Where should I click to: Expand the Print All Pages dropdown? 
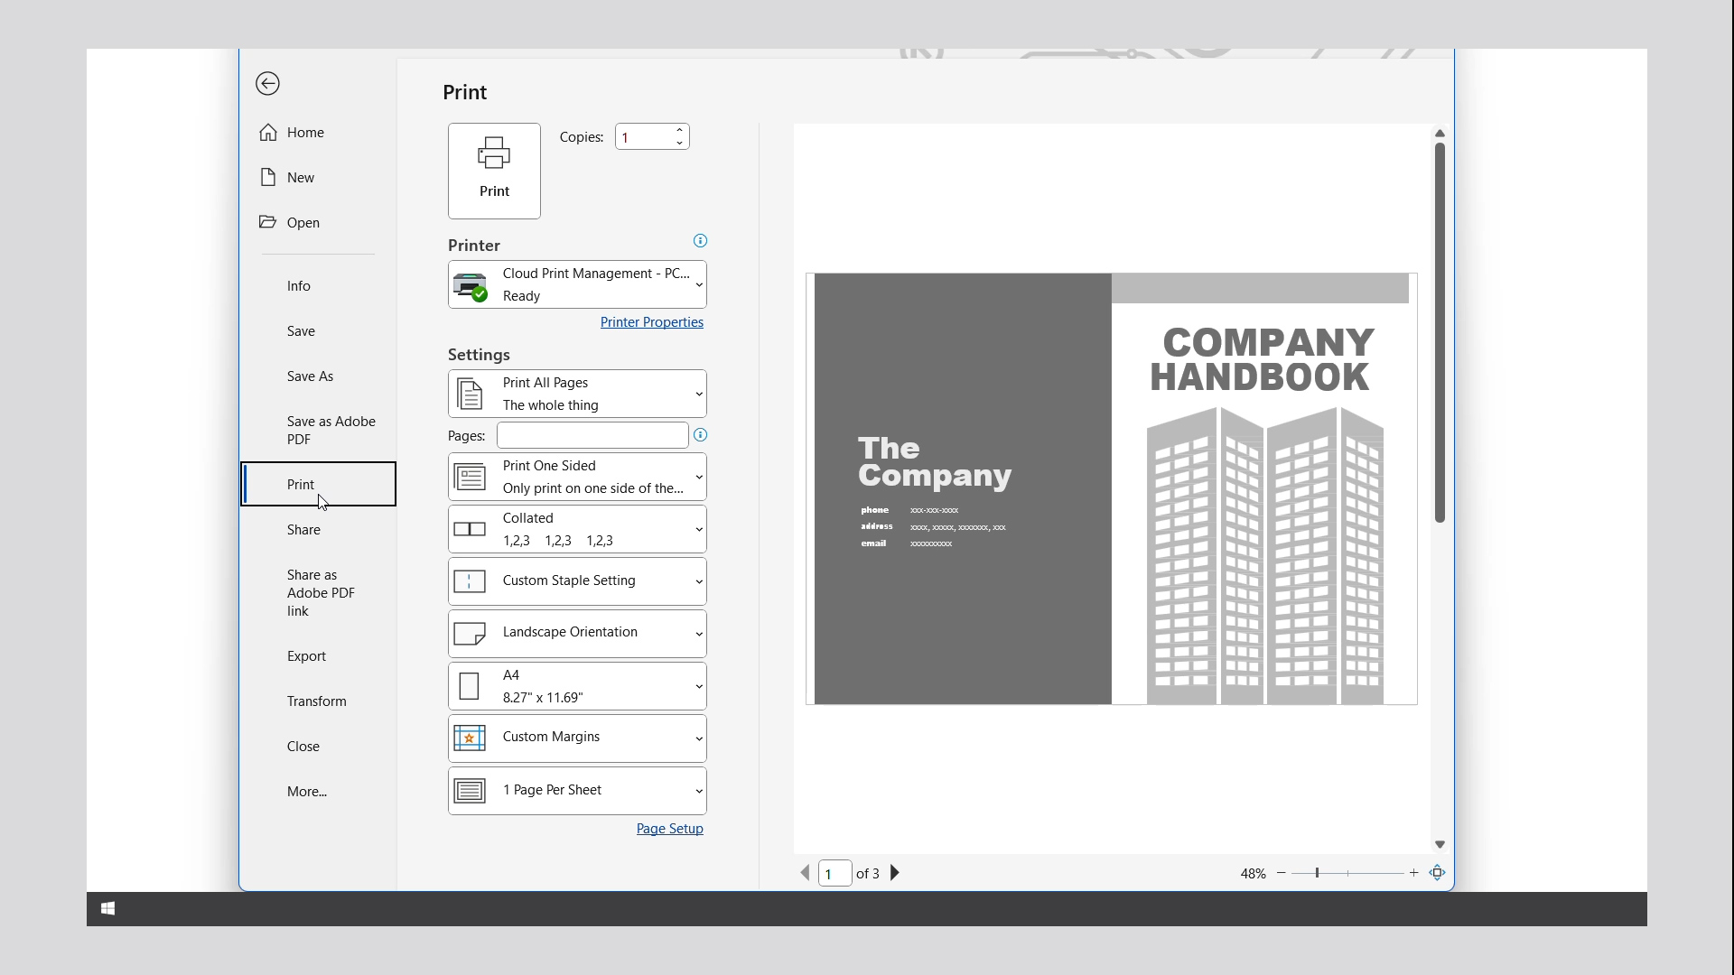pyautogui.click(x=577, y=395)
